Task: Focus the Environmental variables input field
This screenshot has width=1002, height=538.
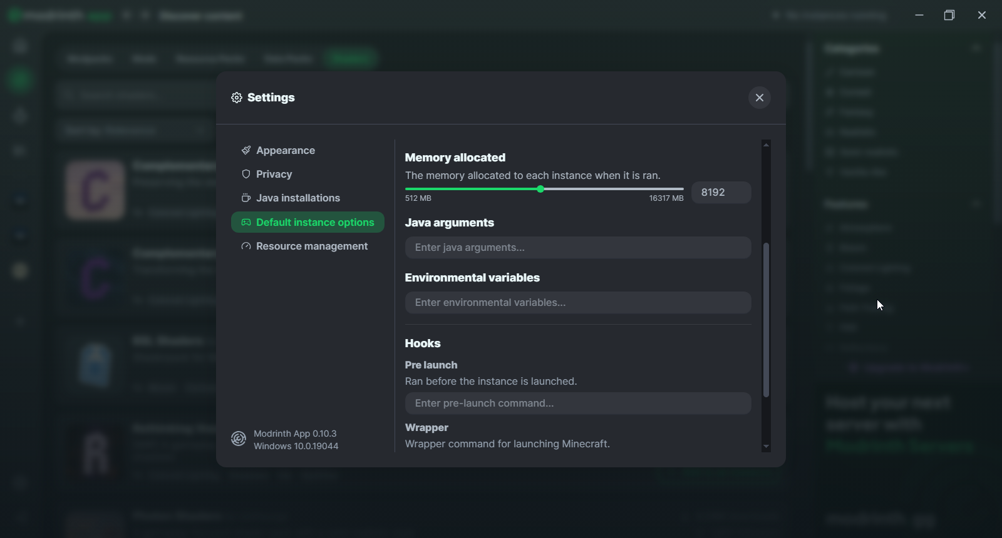Action: click(577, 303)
